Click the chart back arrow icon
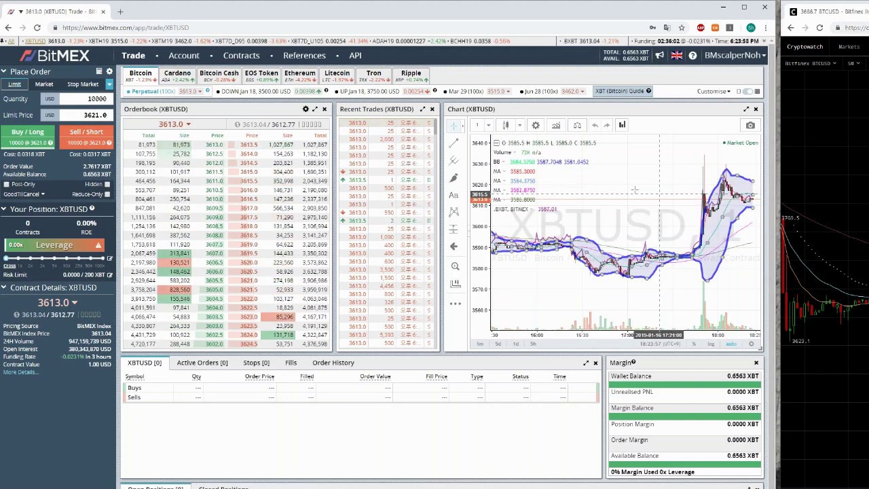869x489 pixels. pyautogui.click(x=454, y=247)
